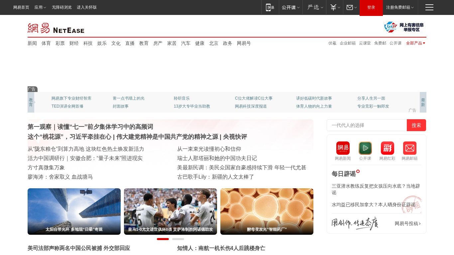
Task: Open 酵母变发光智能药厂 thumbnail
Action: [x=267, y=212]
